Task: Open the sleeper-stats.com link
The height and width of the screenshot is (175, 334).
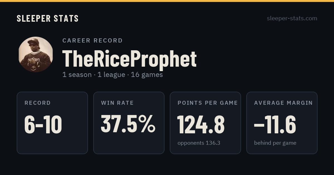Action: 292,18
